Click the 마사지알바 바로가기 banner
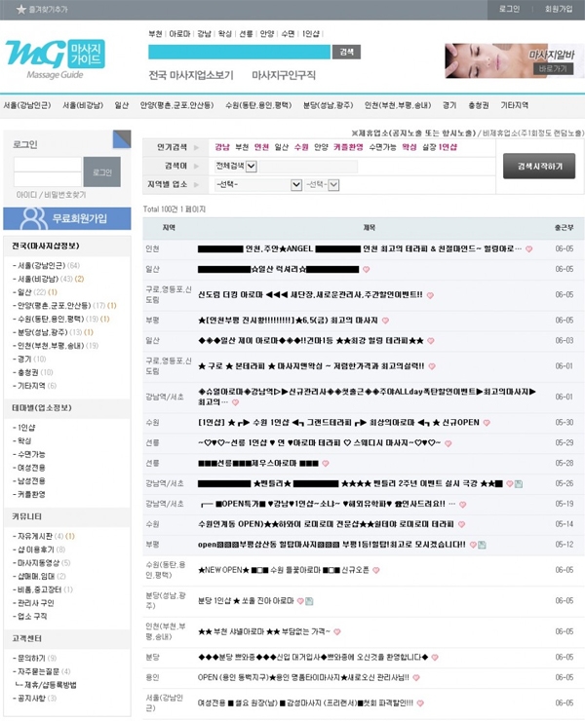Viewport: 585px width, 721px height. (514, 60)
